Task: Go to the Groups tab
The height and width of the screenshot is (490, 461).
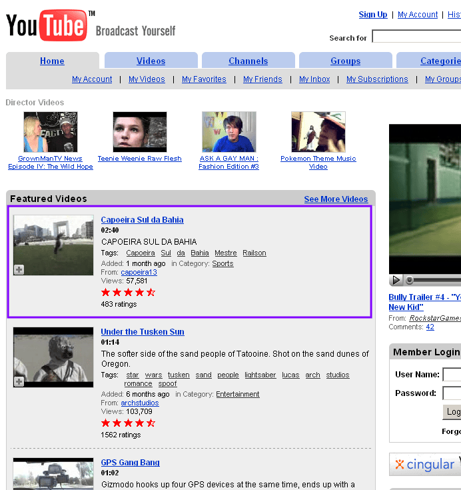Action: click(x=346, y=61)
